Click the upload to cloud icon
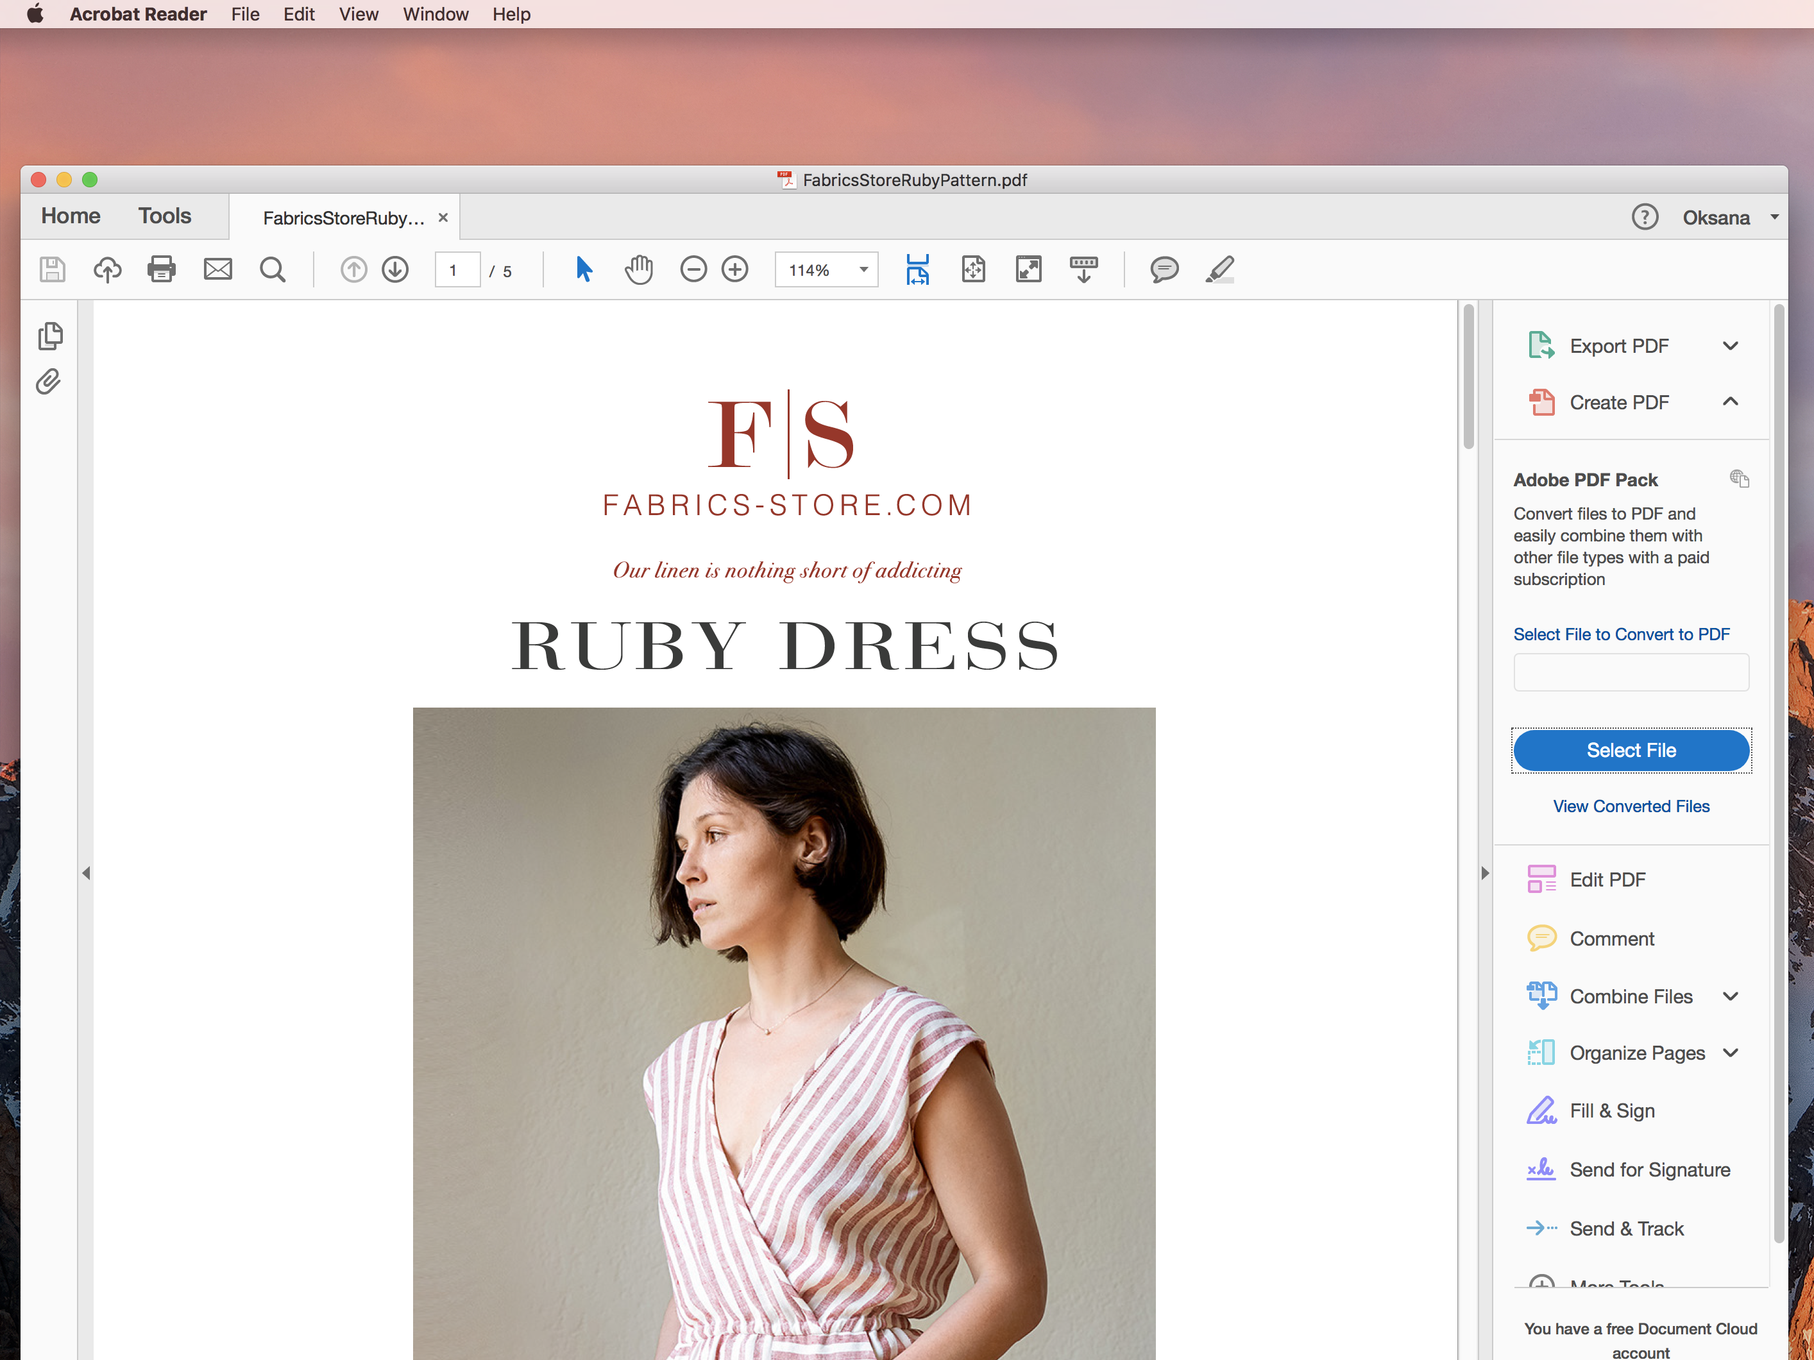Viewport: 1814px width, 1360px height. pyautogui.click(x=106, y=269)
